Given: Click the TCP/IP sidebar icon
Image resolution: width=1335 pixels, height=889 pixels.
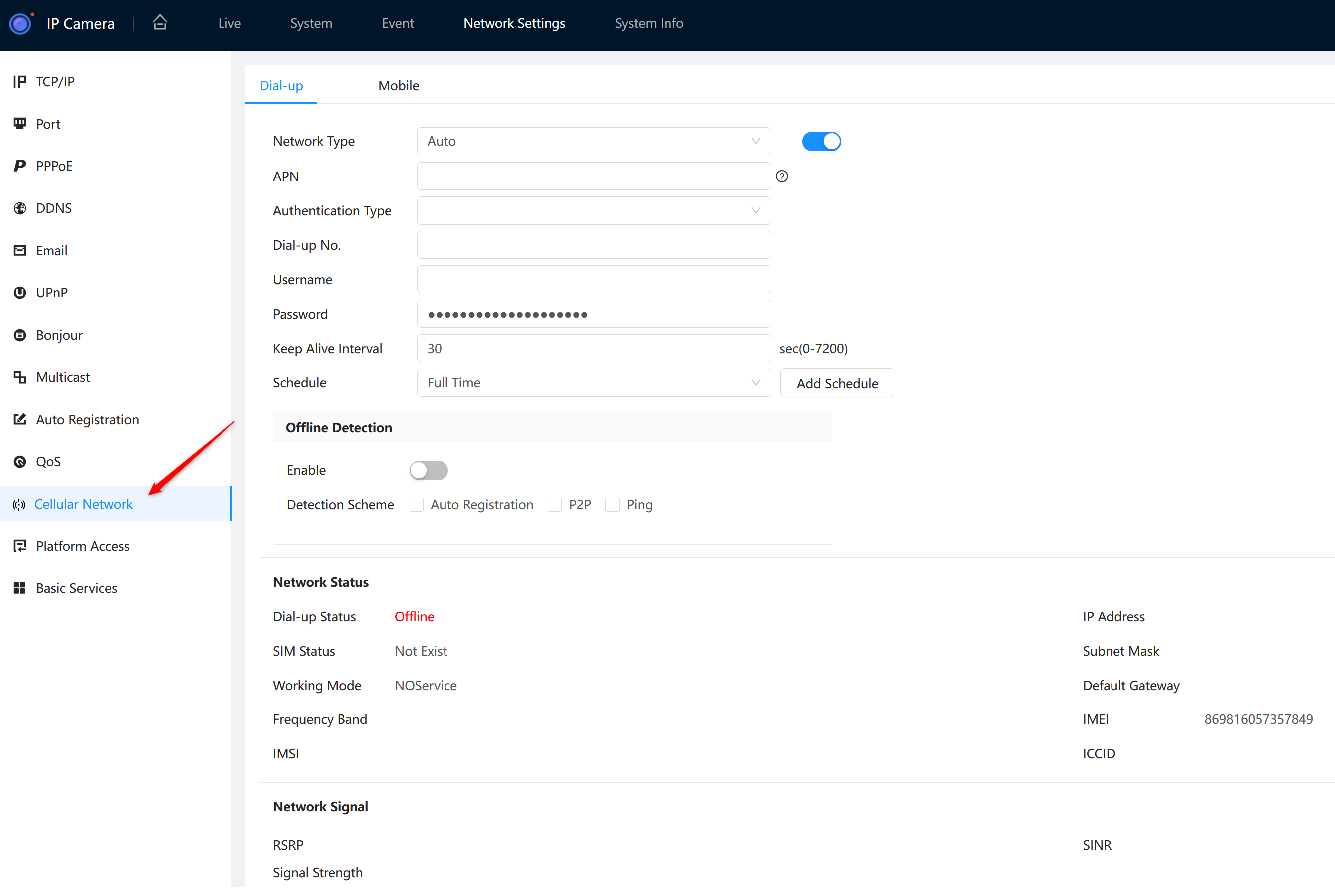Looking at the screenshot, I should (20, 82).
